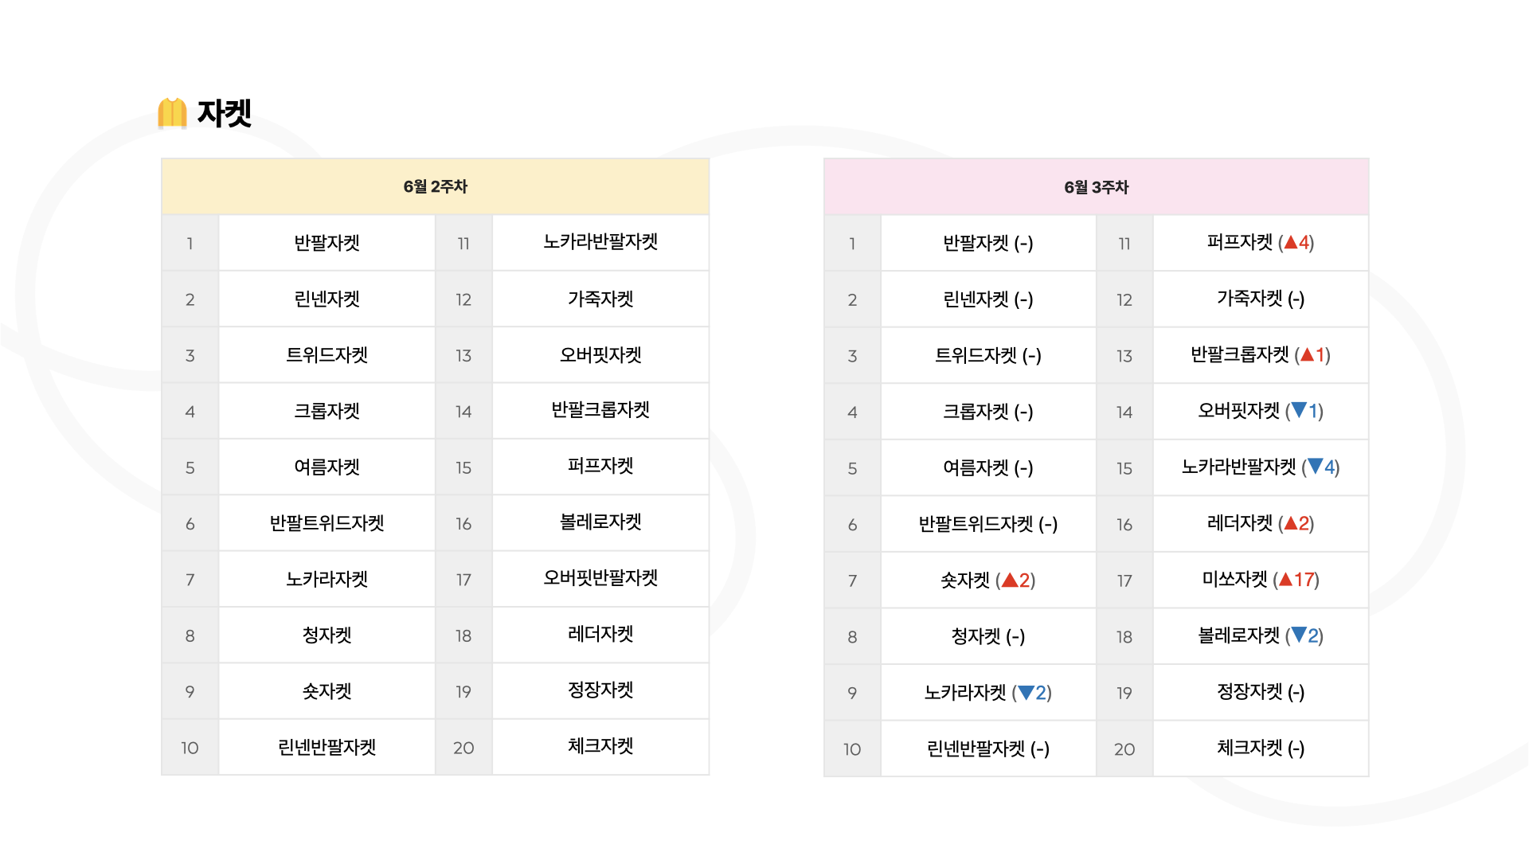Select the 6월 3주차 table header

(1097, 187)
